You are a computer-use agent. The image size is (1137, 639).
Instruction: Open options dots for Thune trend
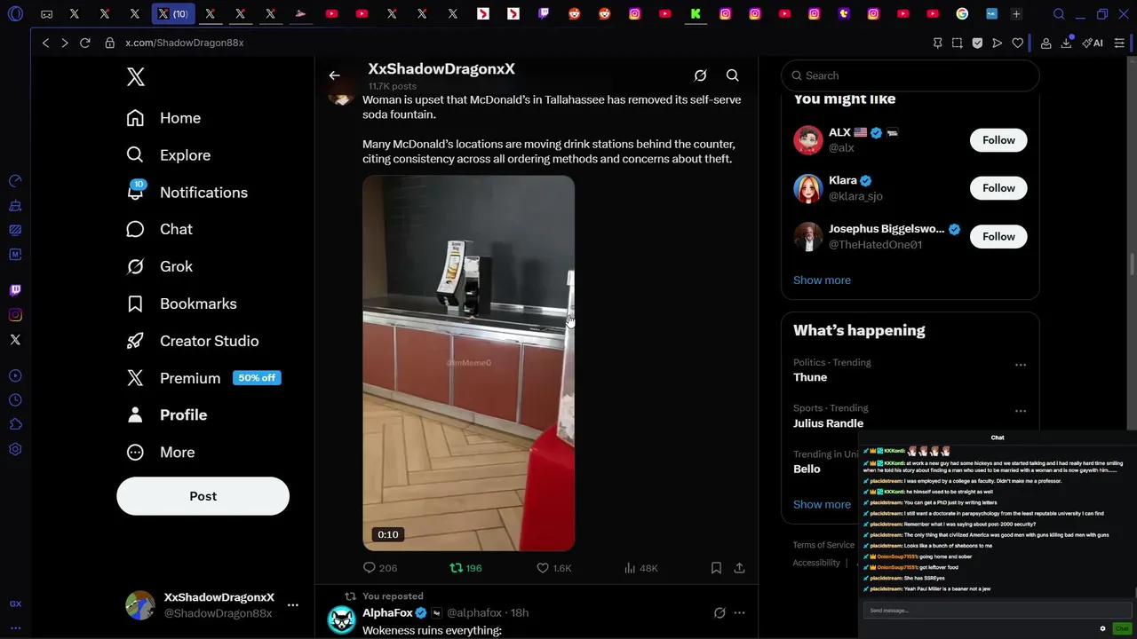[x=1021, y=365]
